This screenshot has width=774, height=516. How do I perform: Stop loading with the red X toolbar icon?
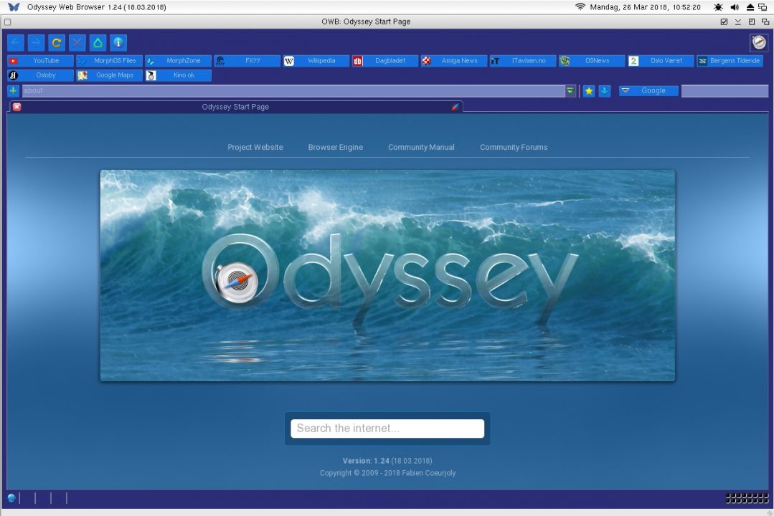coord(77,42)
